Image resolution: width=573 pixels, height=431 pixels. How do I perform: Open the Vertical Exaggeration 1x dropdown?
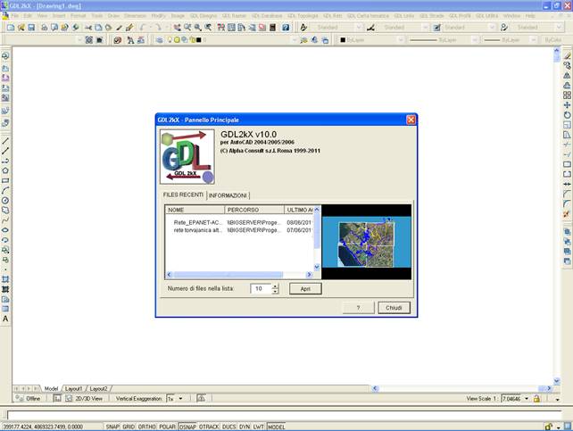pyautogui.click(x=181, y=399)
